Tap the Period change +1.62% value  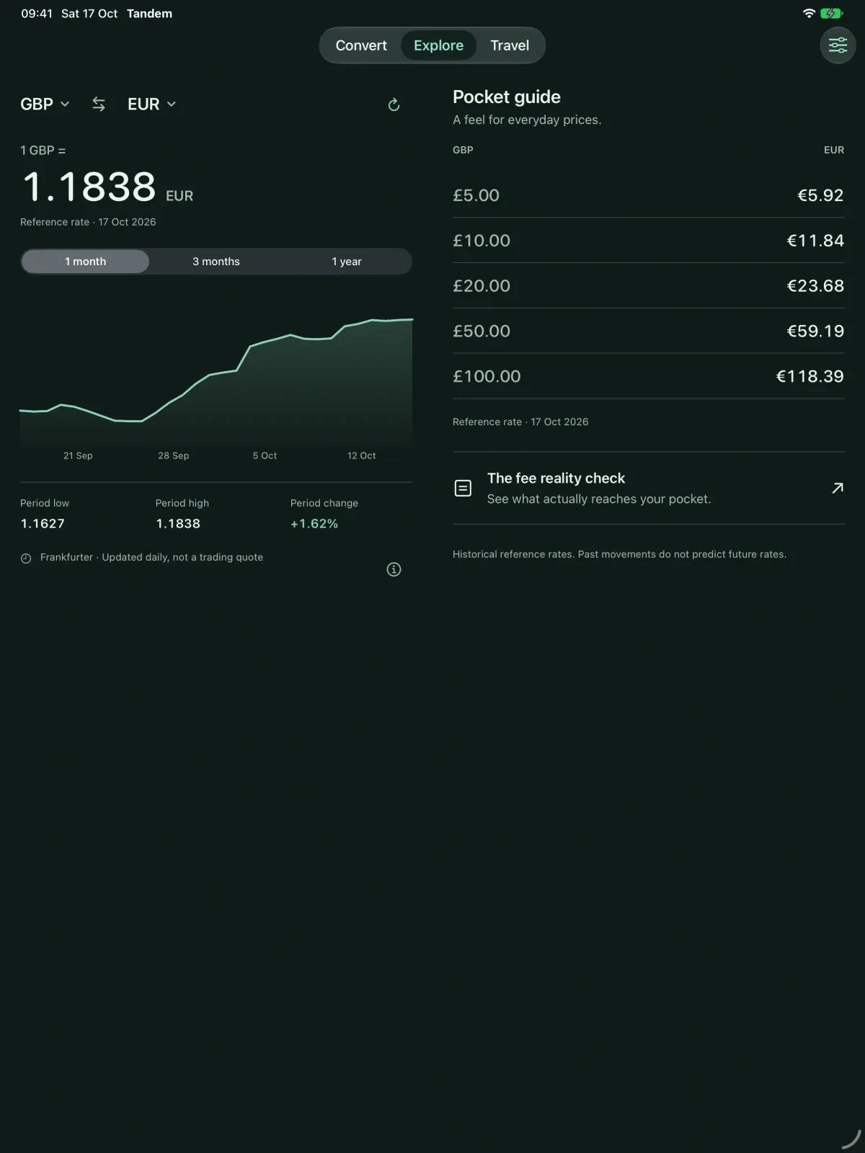(x=314, y=524)
